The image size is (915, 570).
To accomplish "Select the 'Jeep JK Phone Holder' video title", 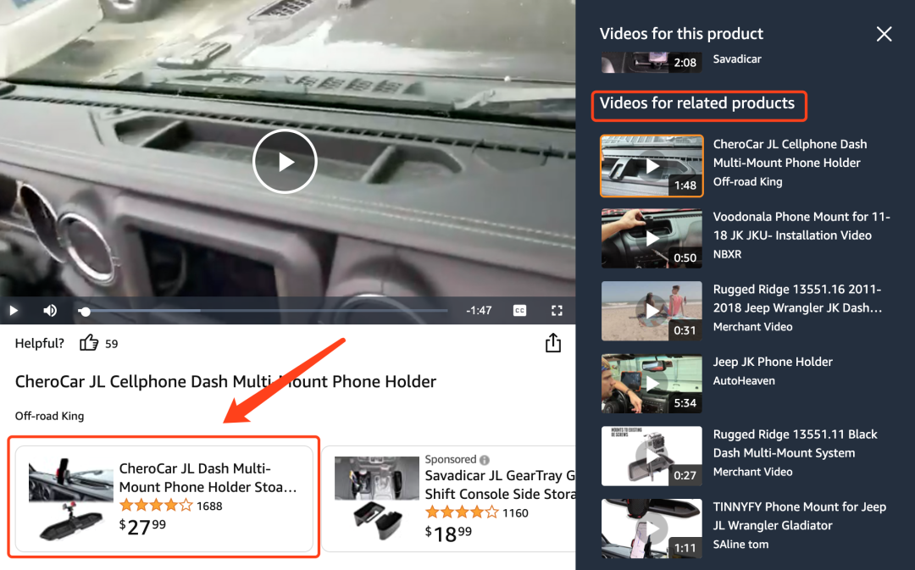I will (773, 362).
